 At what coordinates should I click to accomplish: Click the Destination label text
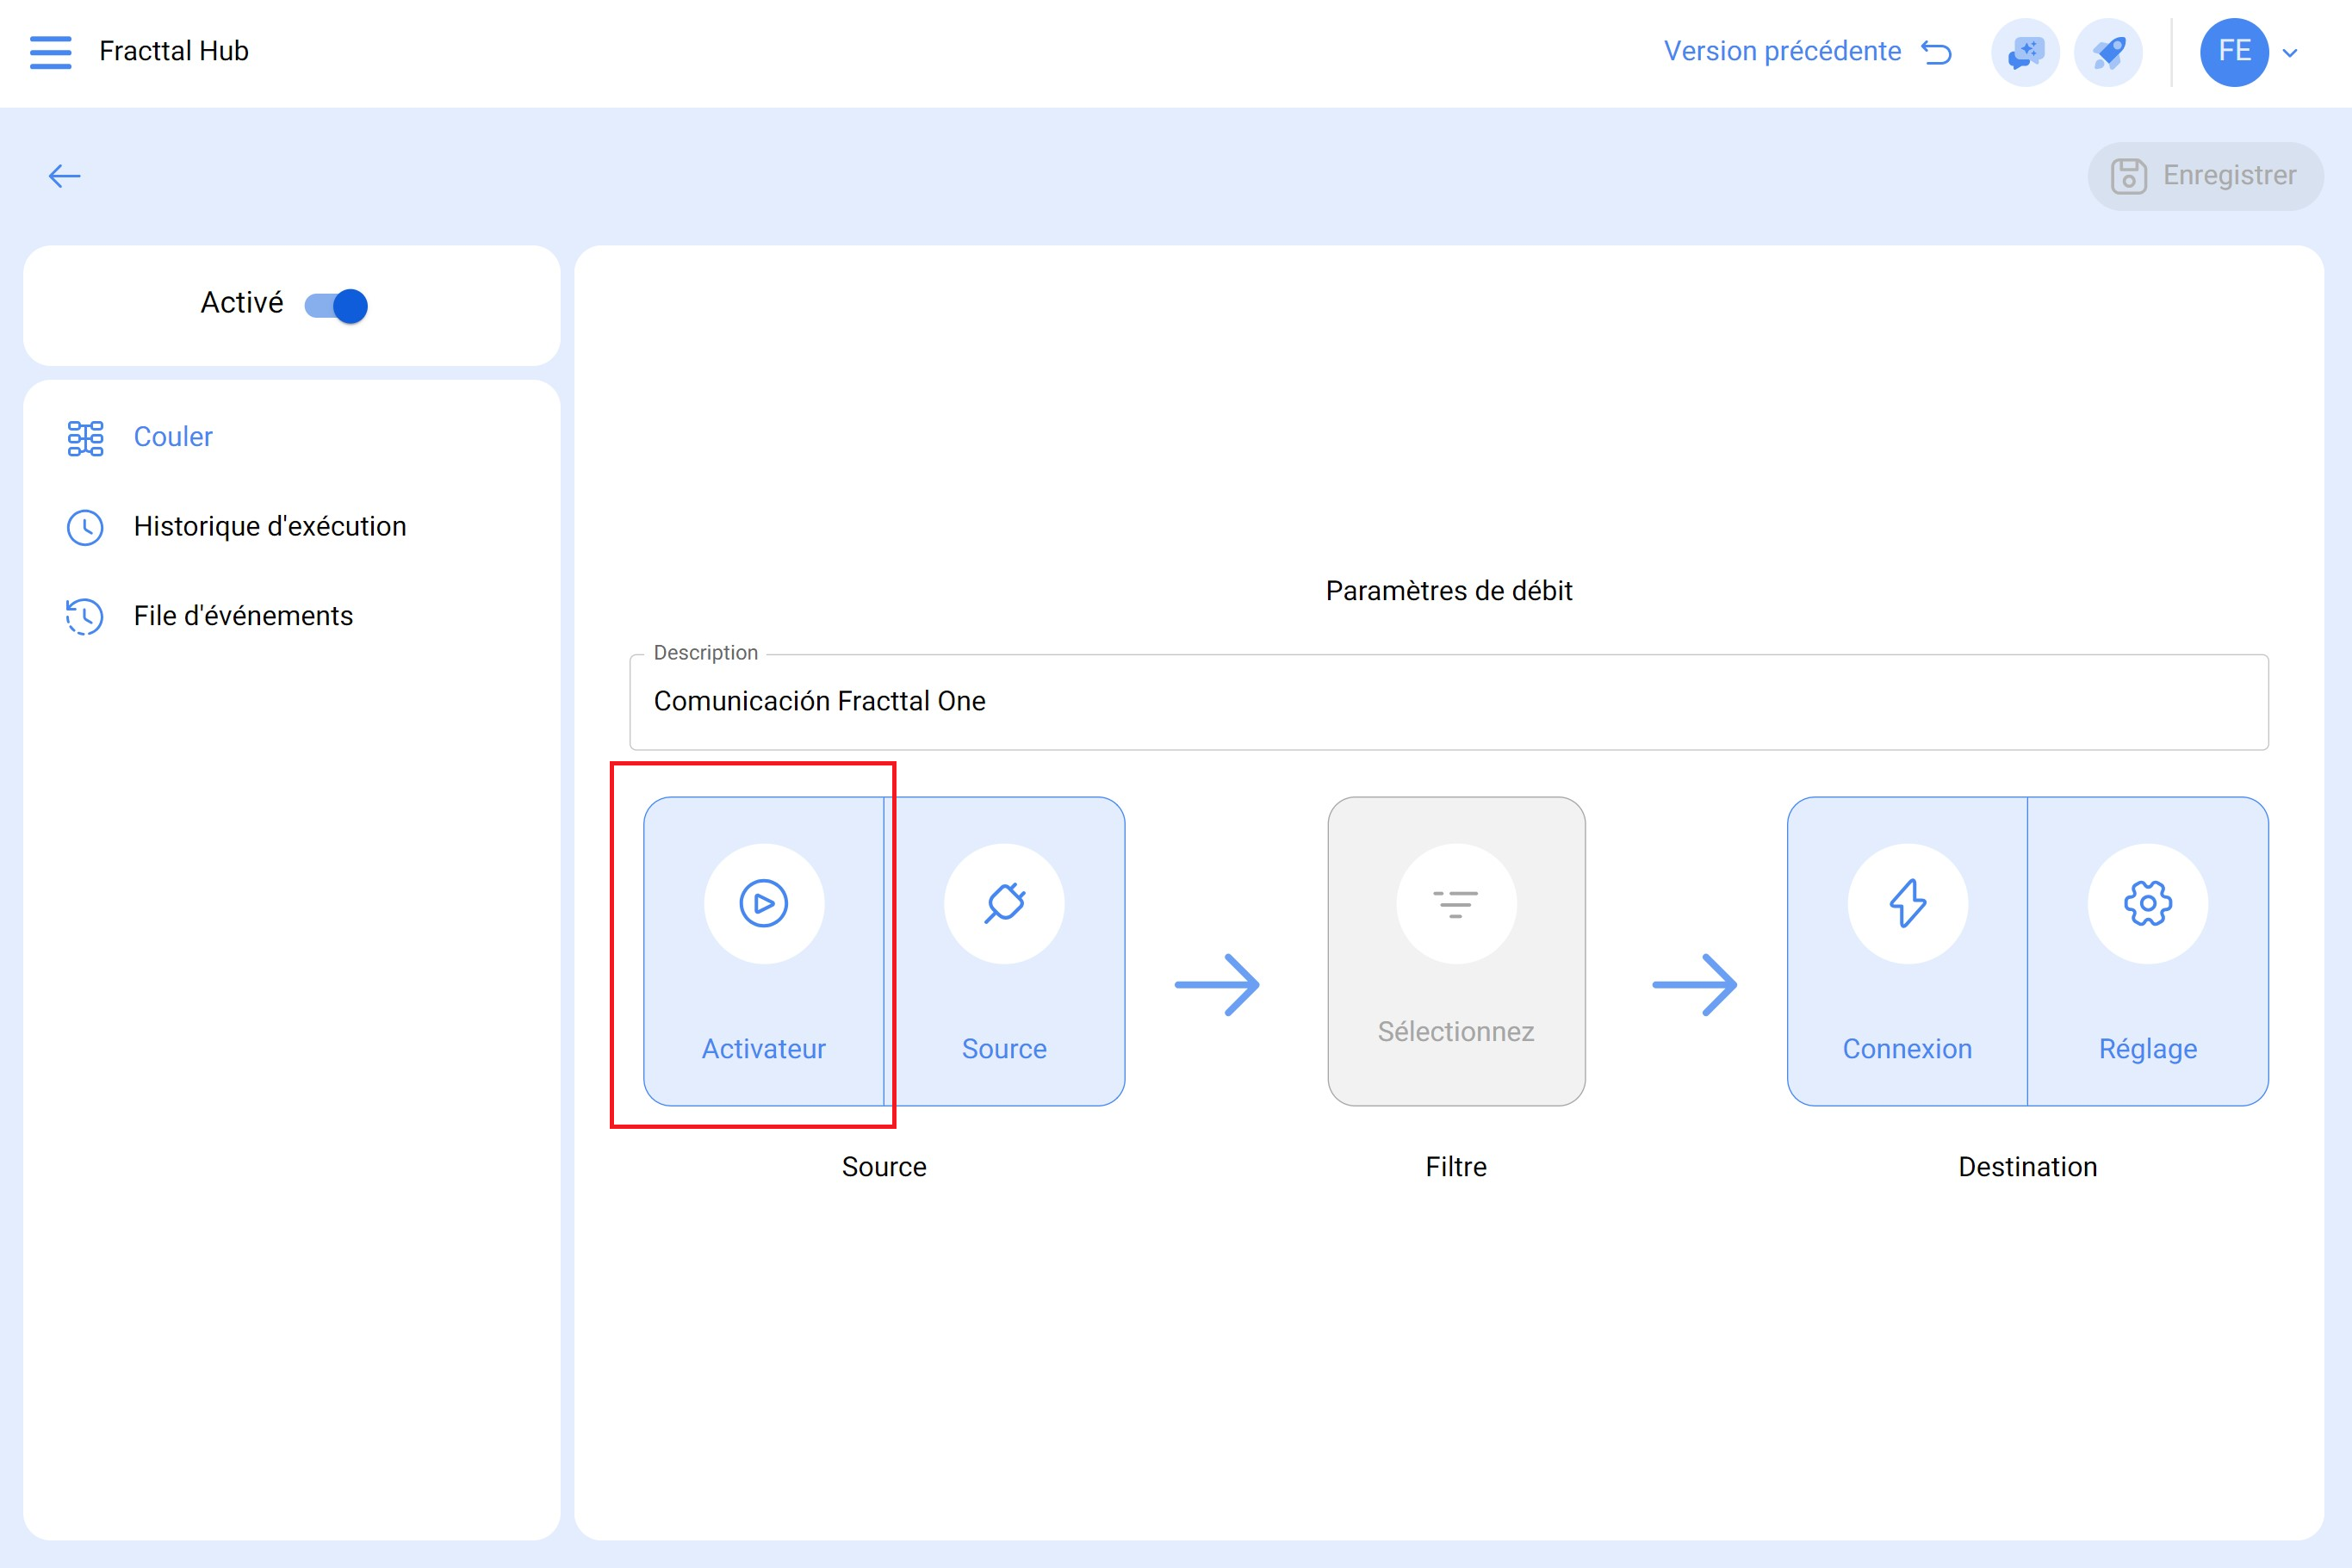tap(2027, 1167)
